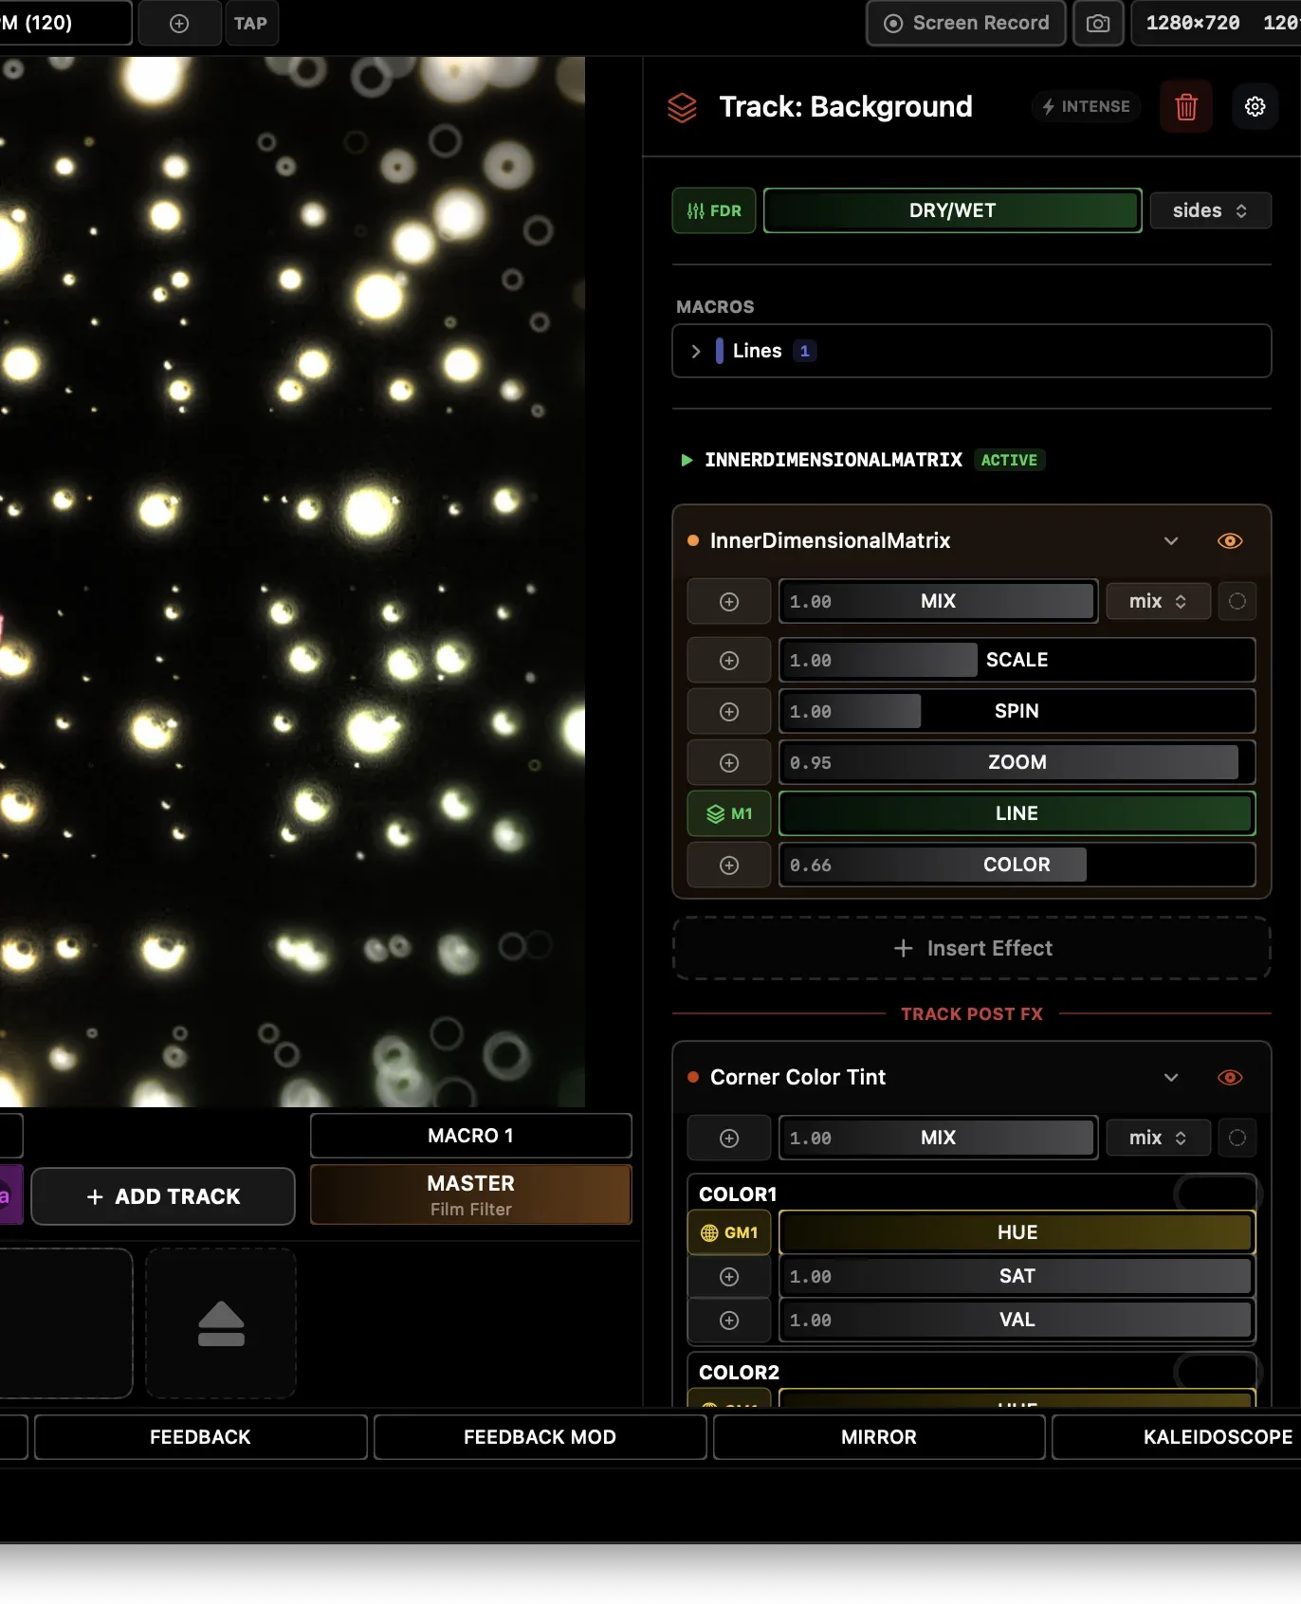Click the DRY/WET bar
The width and height of the screenshot is (1301, 1604).
pos(952,210)
